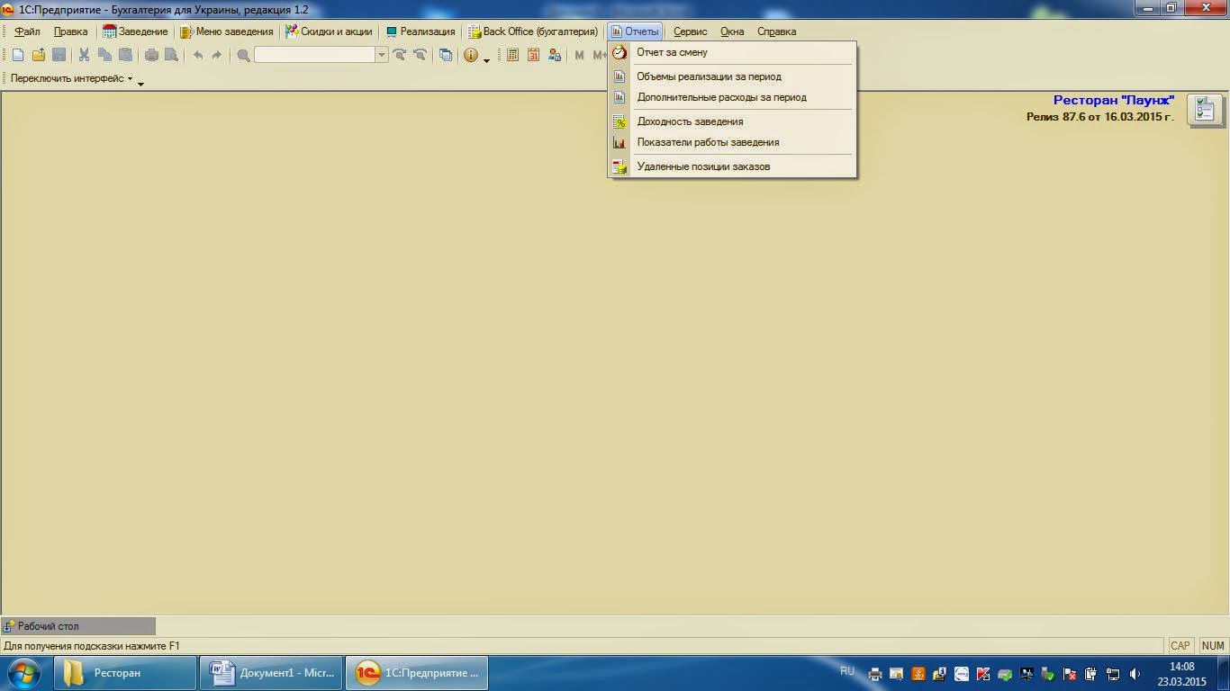Open the Back Office (бухгалтерия) menu
This screenshot has width=1230, height=691.
[x=533, y=31]
